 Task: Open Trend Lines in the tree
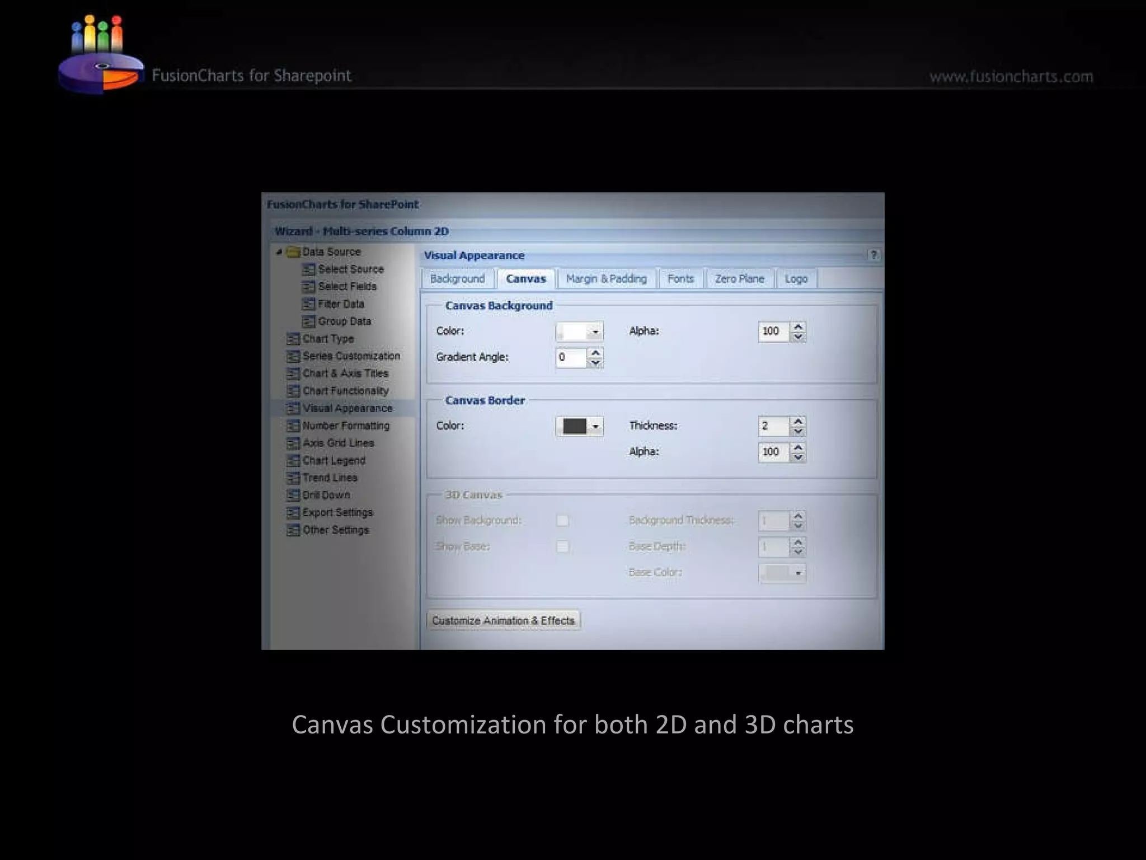tap(330, 478)
